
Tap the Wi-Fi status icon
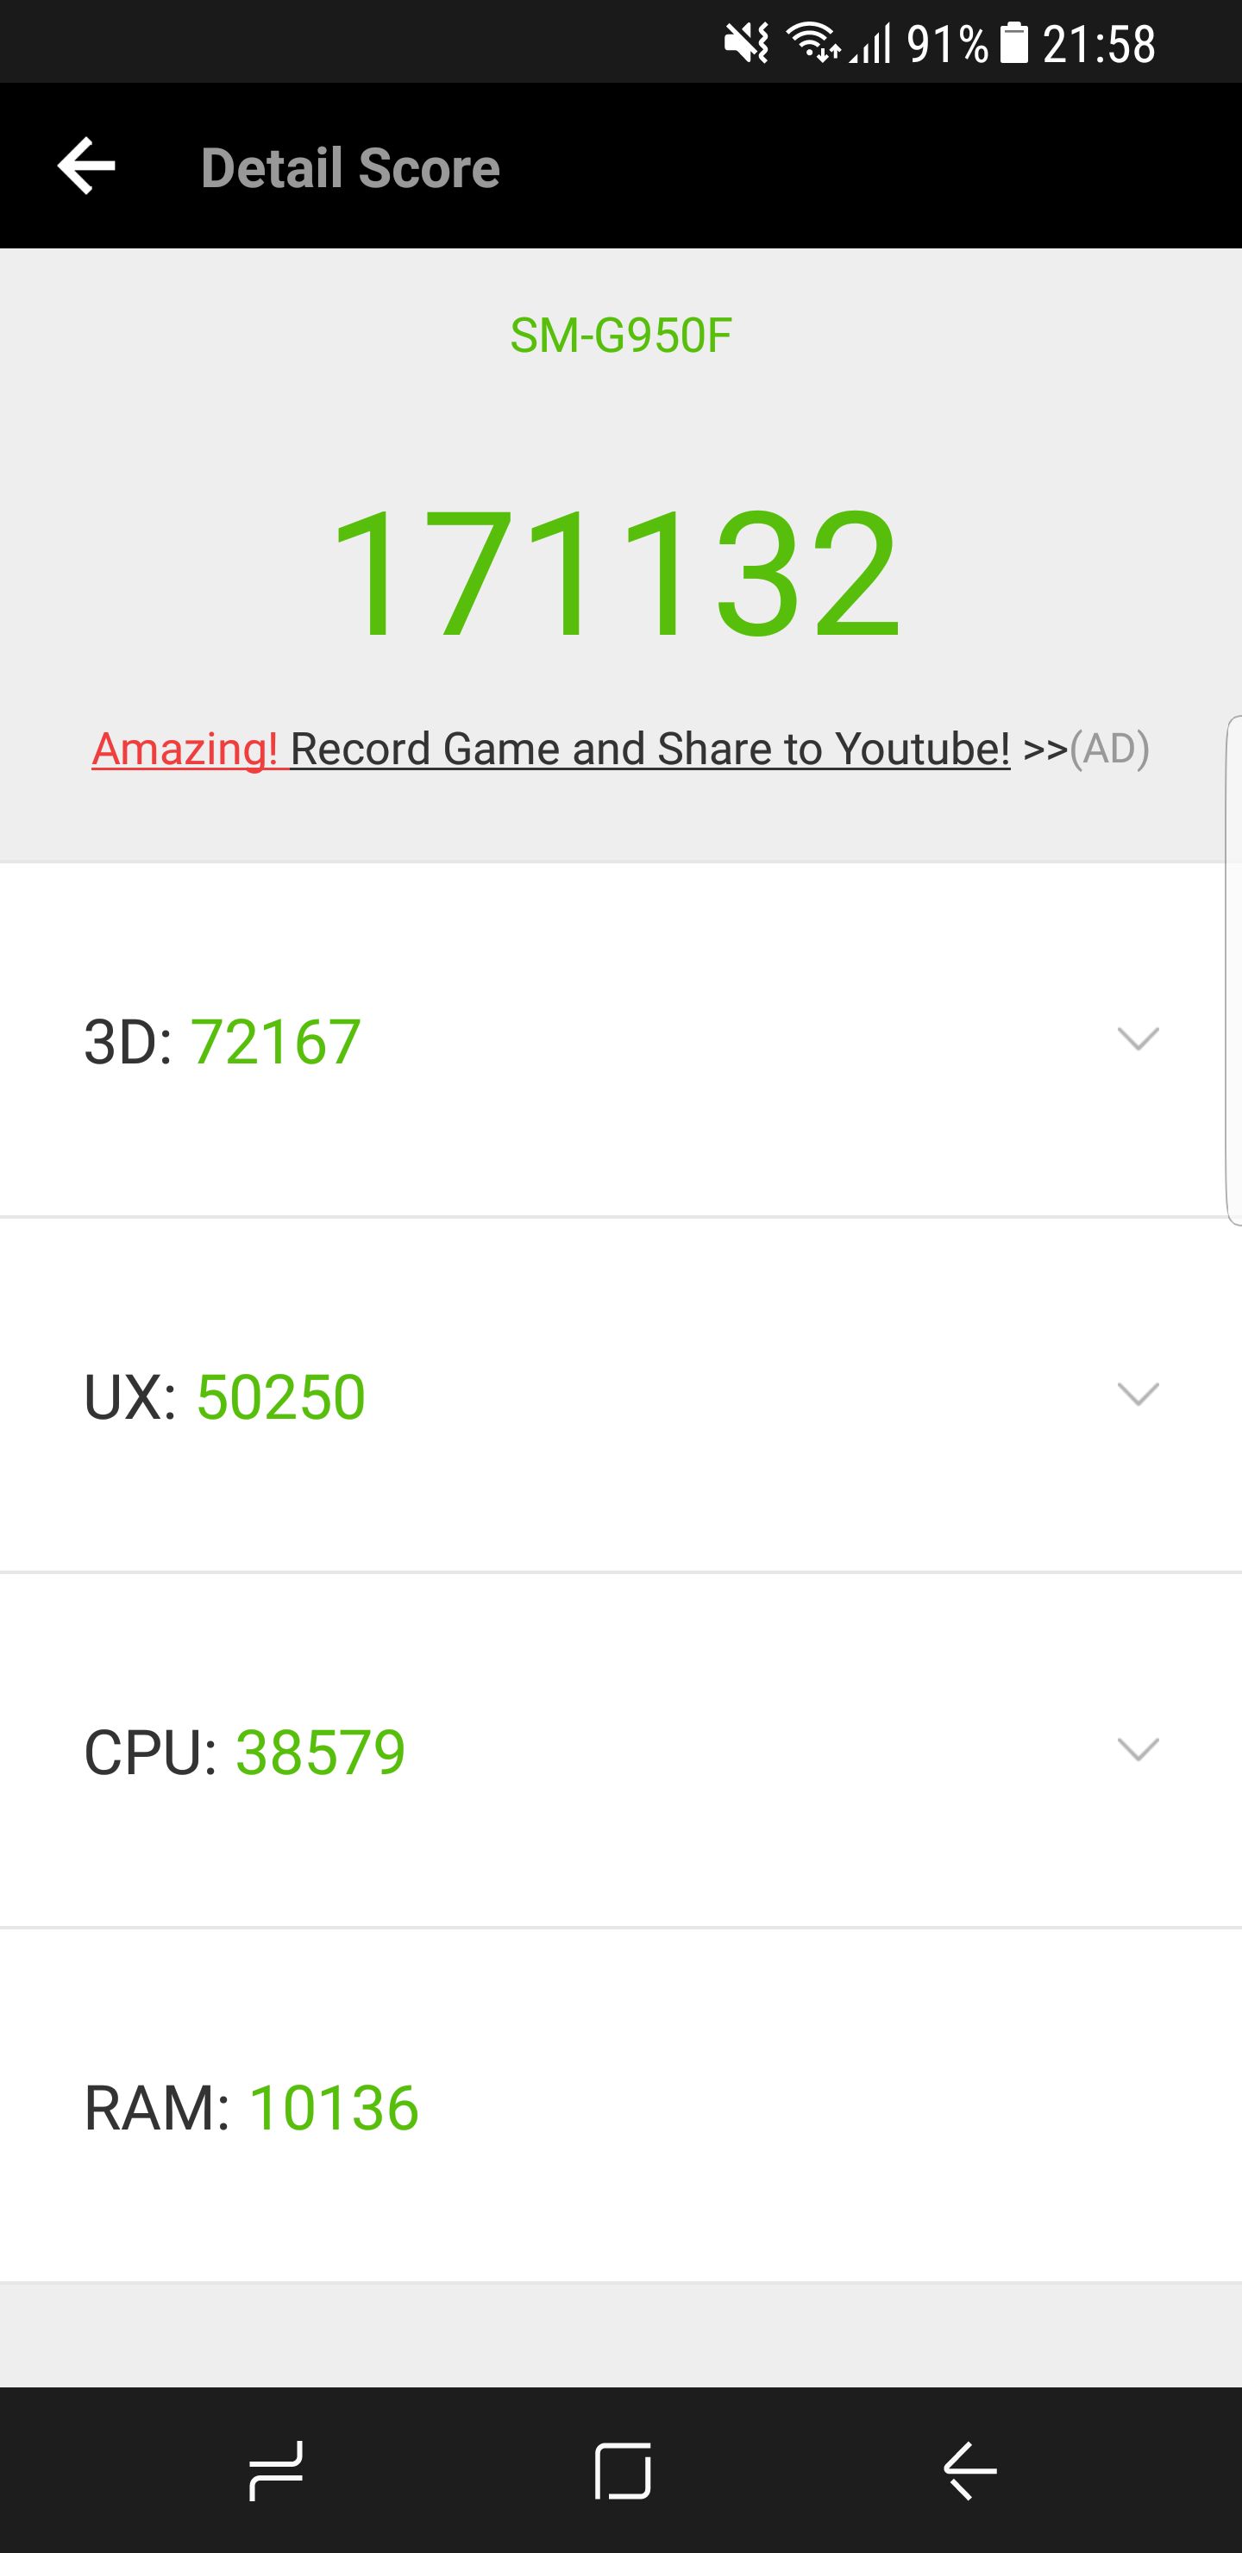(x=812, y=44)
